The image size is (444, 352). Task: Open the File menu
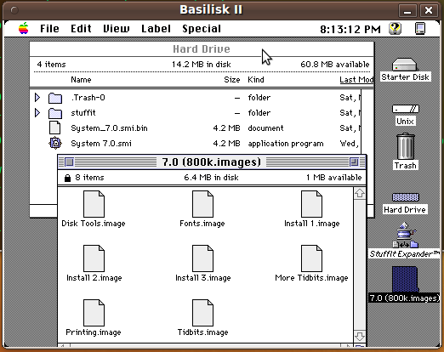(x=49, y=29)
